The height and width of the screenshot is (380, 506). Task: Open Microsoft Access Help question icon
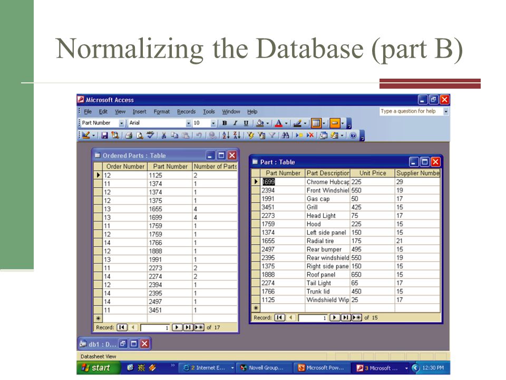[x=353, y=136]
